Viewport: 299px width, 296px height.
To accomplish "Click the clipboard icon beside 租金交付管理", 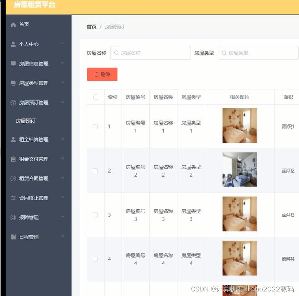I will 13,159.
